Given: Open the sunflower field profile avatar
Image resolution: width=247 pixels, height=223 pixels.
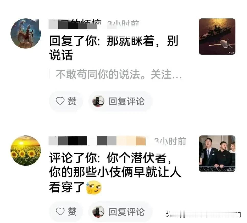Looking at the screenshot, I should click(x=26, y=151).
